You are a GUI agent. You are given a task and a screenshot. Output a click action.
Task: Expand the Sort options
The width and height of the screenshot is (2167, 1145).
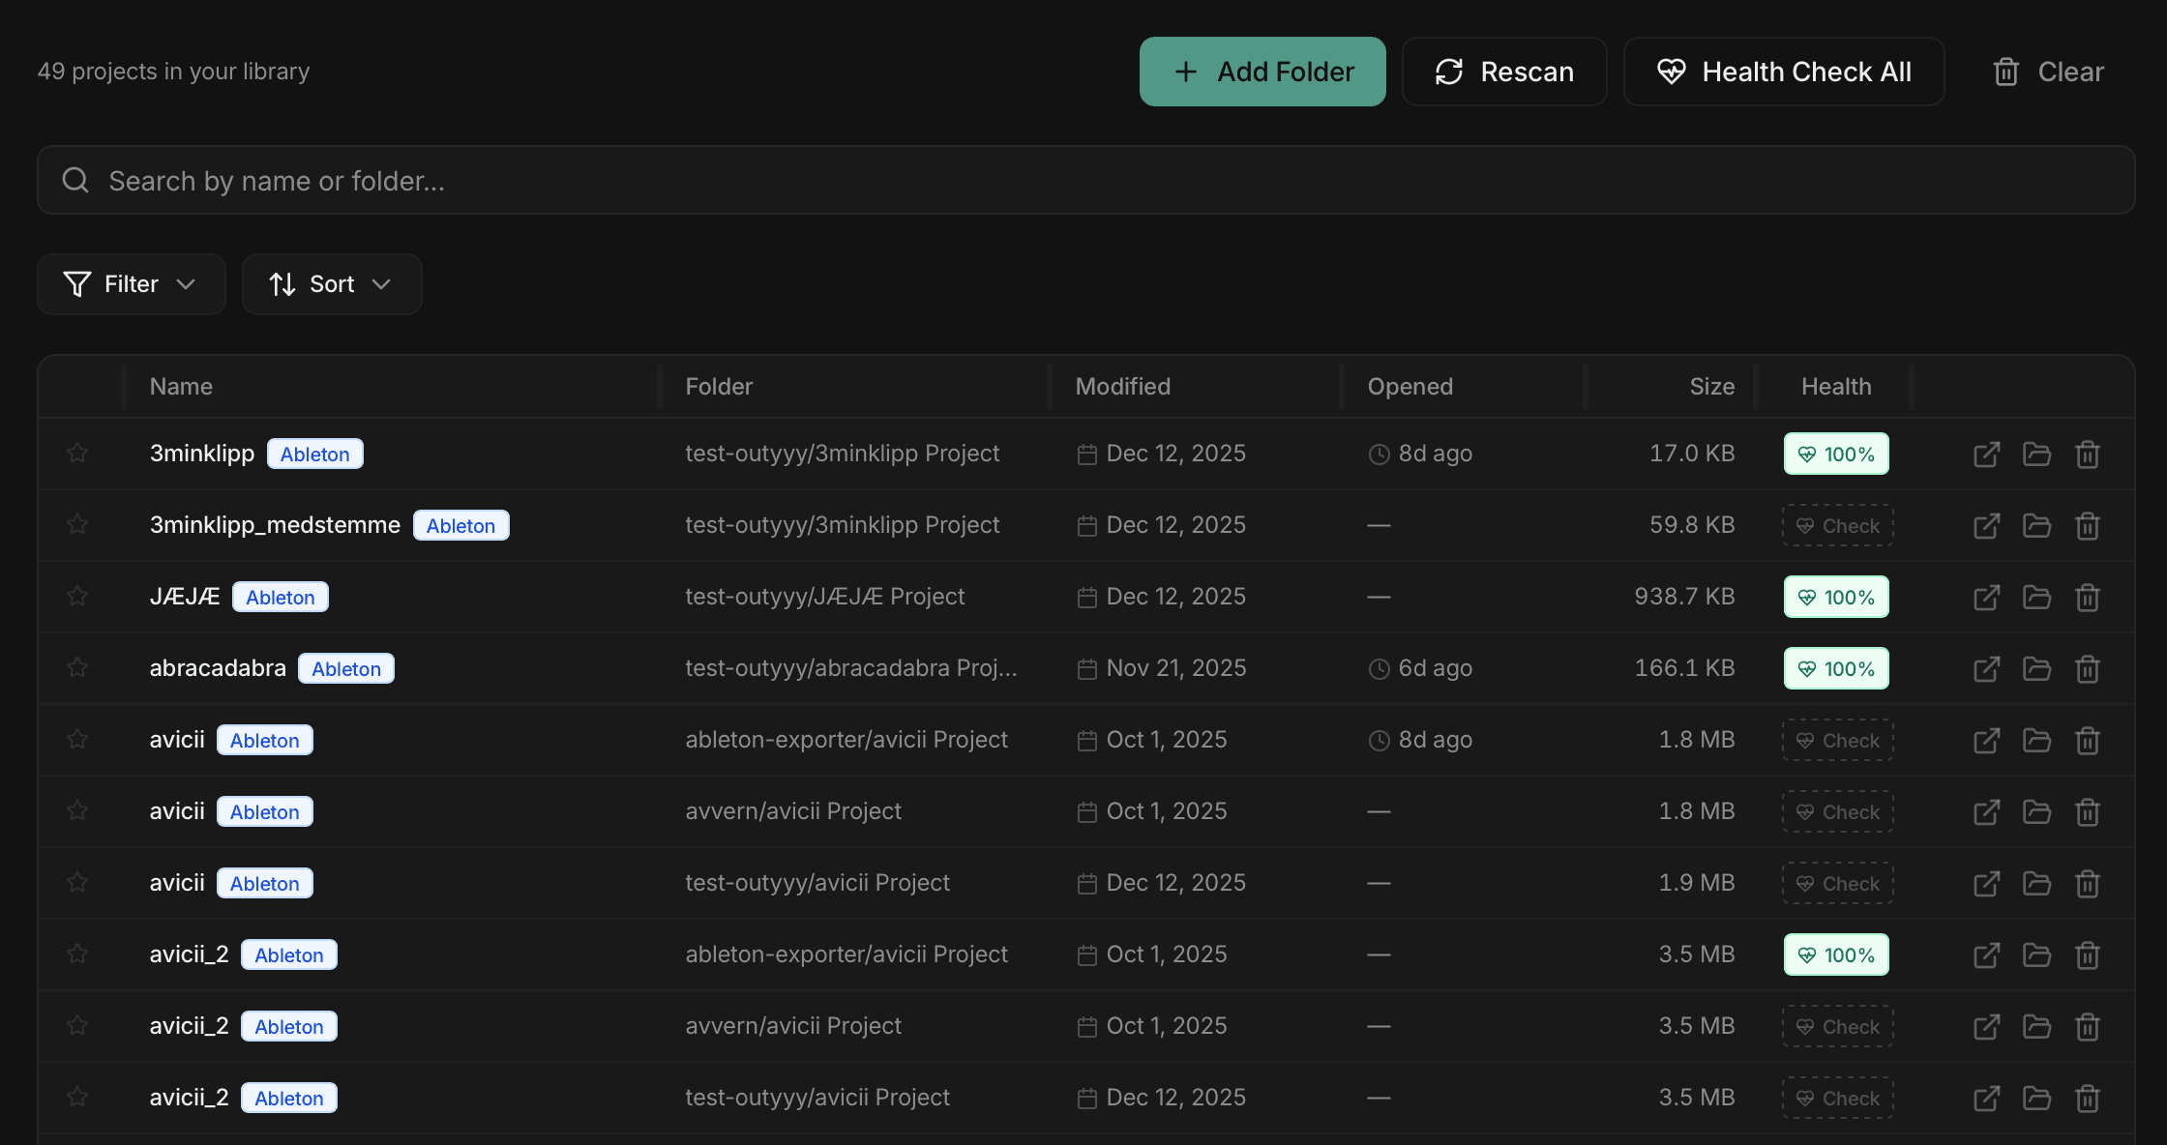(x=332, y=283)
